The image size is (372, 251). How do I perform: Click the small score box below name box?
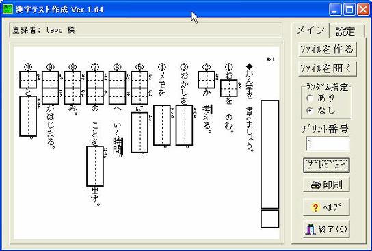point(269,218)
